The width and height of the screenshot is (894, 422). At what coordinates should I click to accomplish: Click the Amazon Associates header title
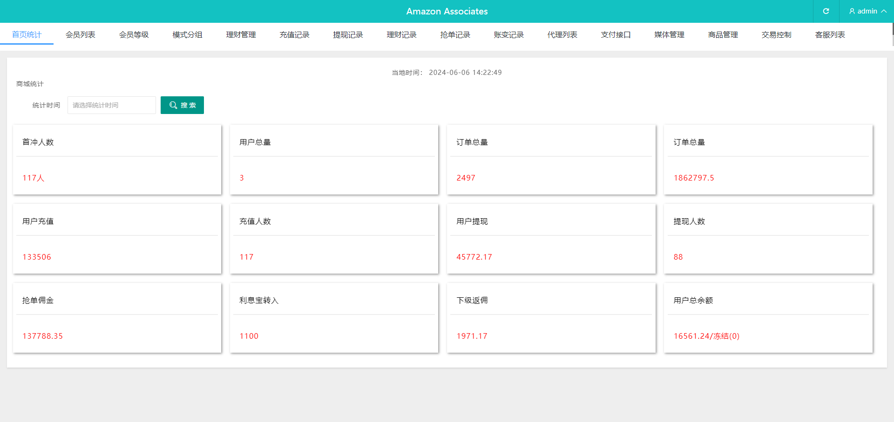[447, 11]
